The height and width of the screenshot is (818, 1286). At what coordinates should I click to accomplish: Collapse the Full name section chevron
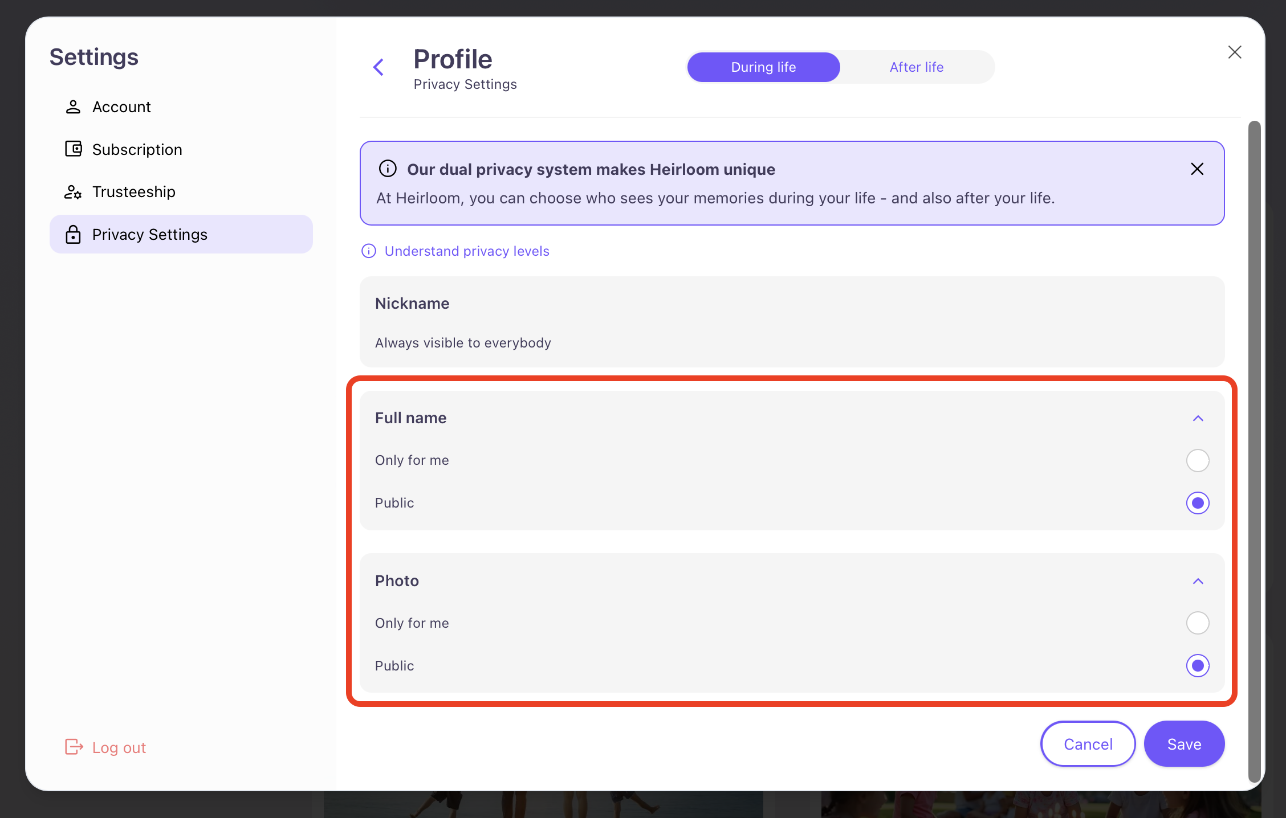click(x=1198, y=419)
